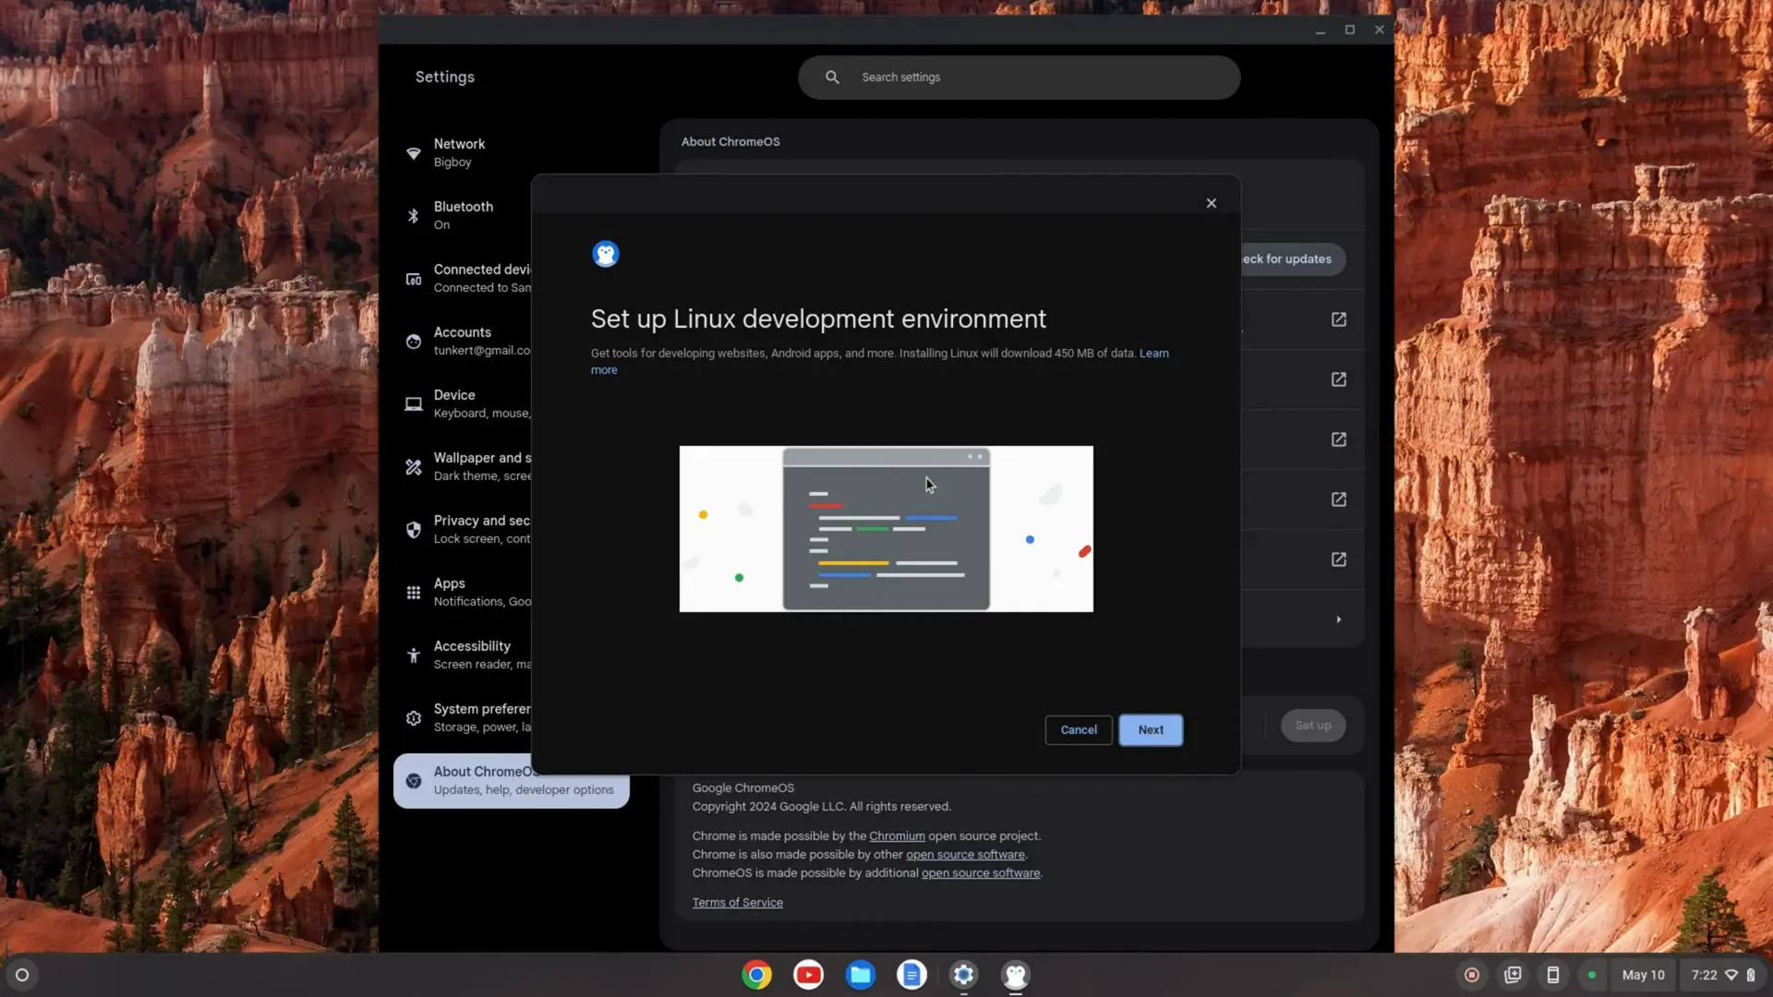Click the second external link icon
The height and width of the screenshot is (997, 1773).
(x=1339, y=379)
